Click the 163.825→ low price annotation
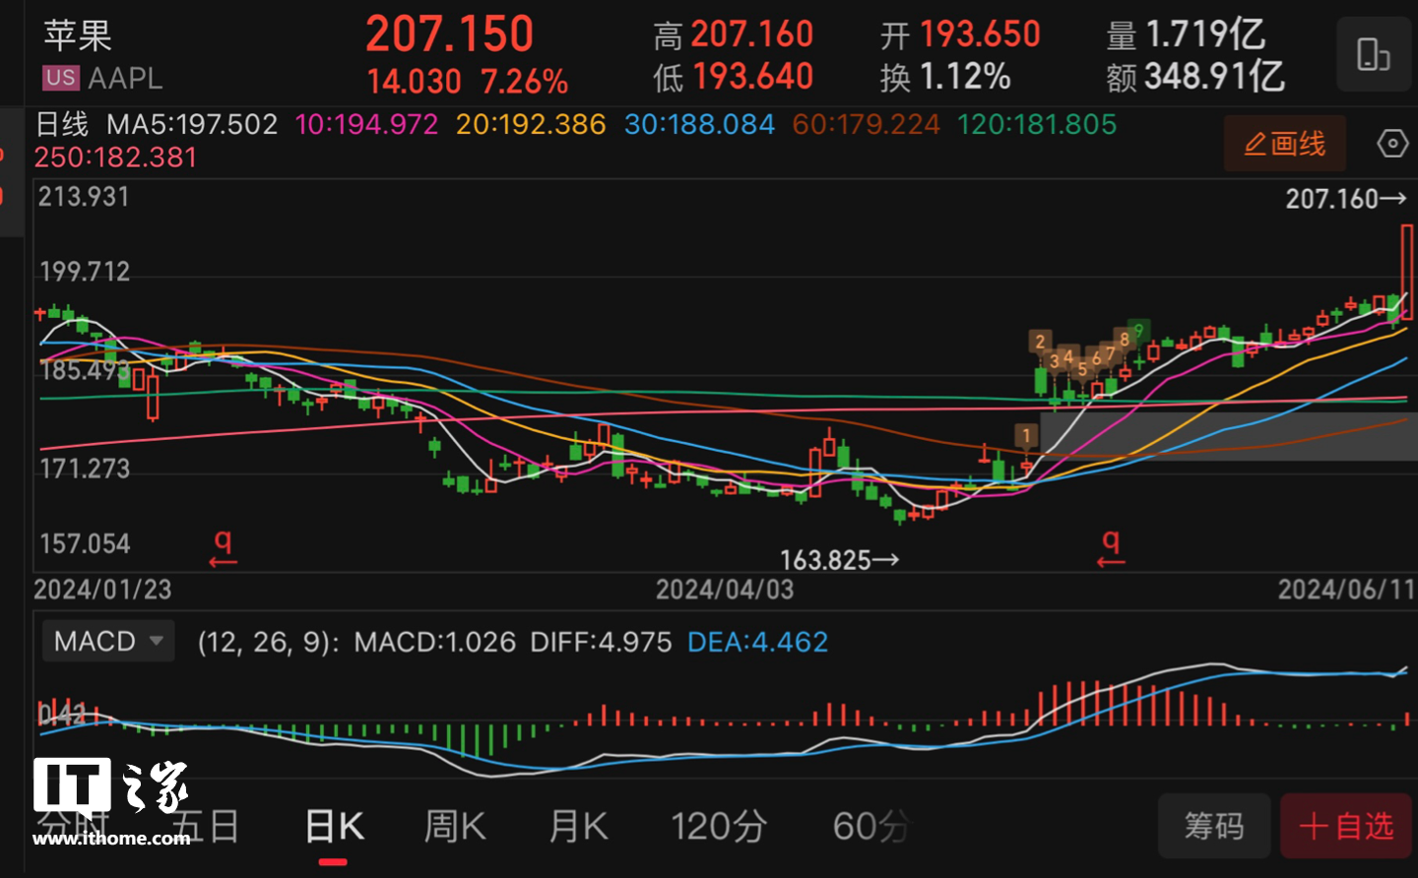The image size is (1418, 878). [840, 560]
